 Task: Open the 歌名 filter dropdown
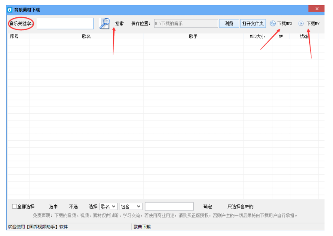(x=108, y=207)
